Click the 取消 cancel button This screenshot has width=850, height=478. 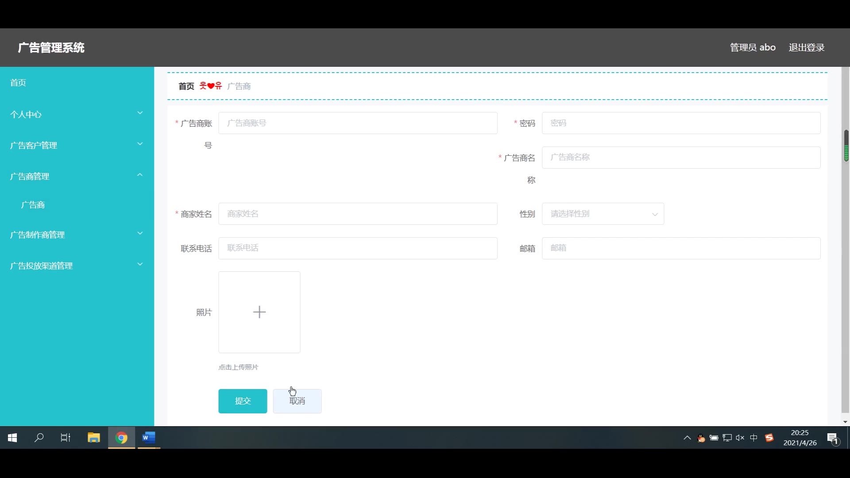tap(297, 401)
